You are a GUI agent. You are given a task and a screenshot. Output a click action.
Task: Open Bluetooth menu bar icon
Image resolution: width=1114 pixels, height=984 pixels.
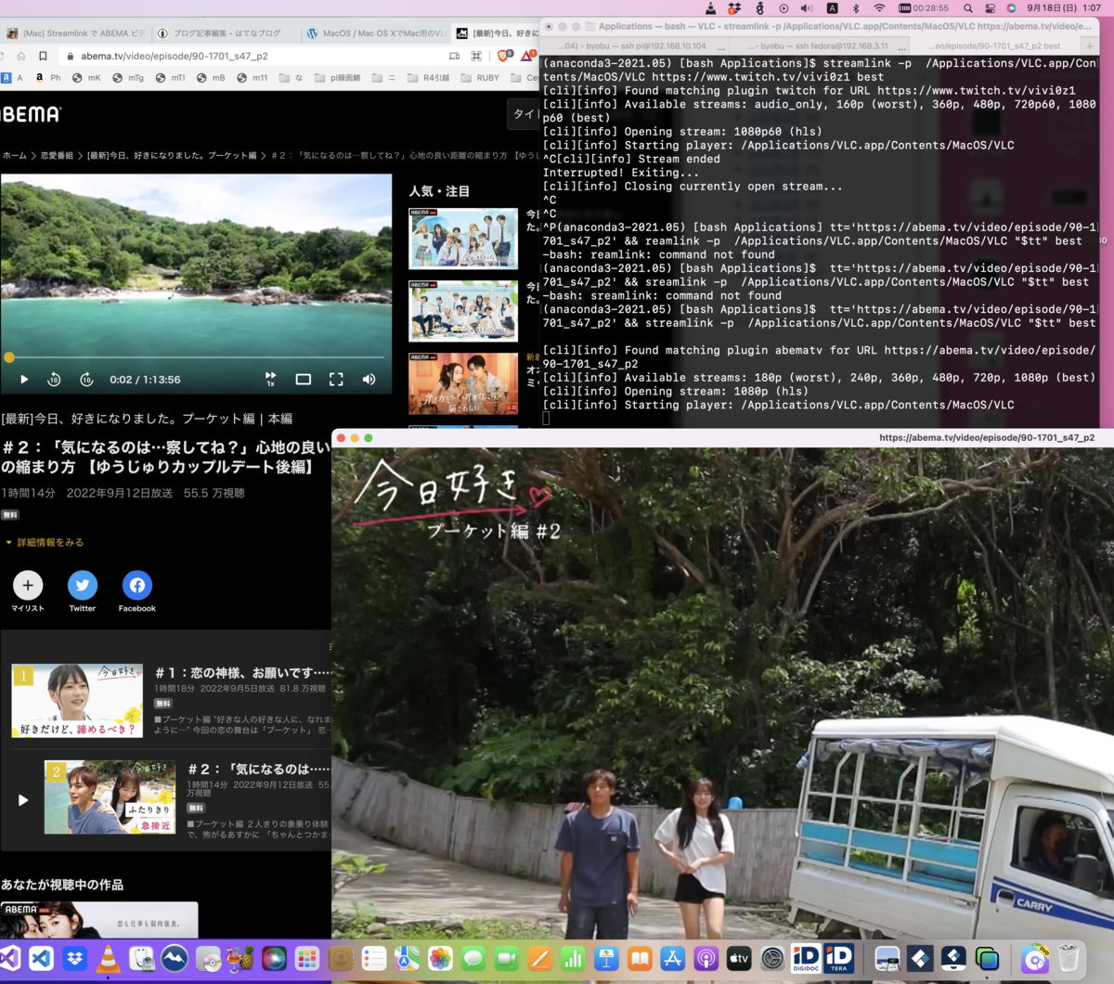tap(855, 7)
